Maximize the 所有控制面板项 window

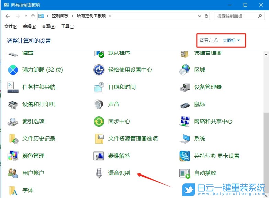click(245, 5)
